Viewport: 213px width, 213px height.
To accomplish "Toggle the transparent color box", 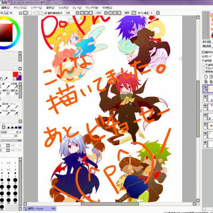I will pos(14,79).
